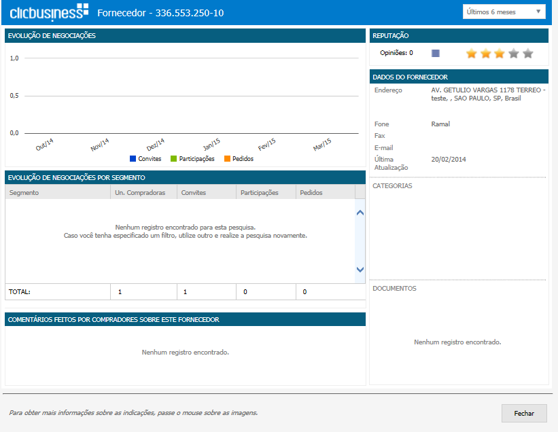The height and width of the screenshot is (432, 558).
Task: Click the Opiniões: 0 label
Action: click(396, 53)
